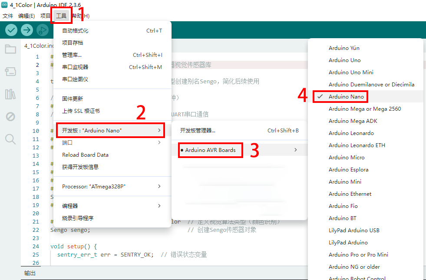Click the "void setup() {" code line
426x280 pixels.
pyautogui.click(x=74, y=246)
